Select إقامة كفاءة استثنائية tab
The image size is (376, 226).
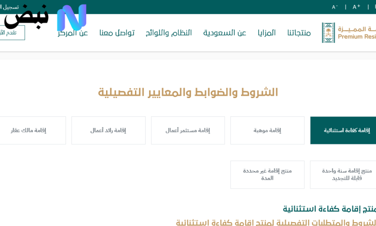[343, 130]
